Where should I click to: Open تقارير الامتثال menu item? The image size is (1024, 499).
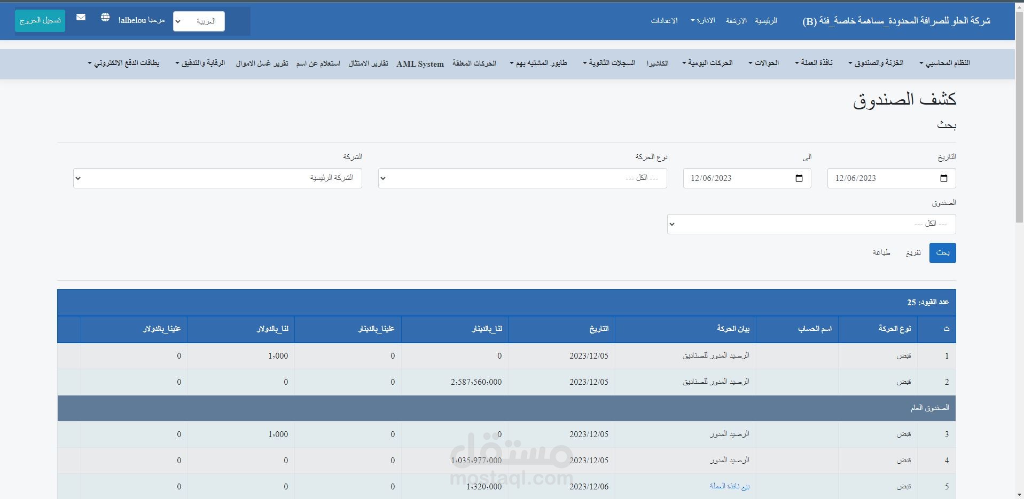[368, 63]
